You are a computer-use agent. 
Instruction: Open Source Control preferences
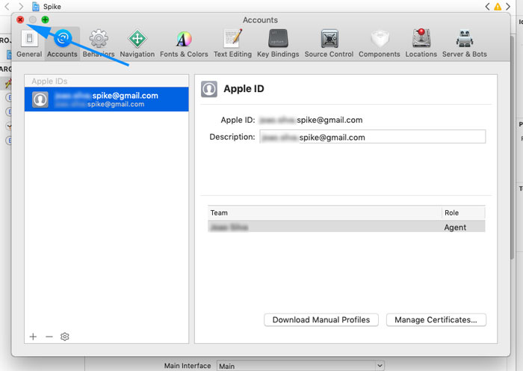(329, 43)
